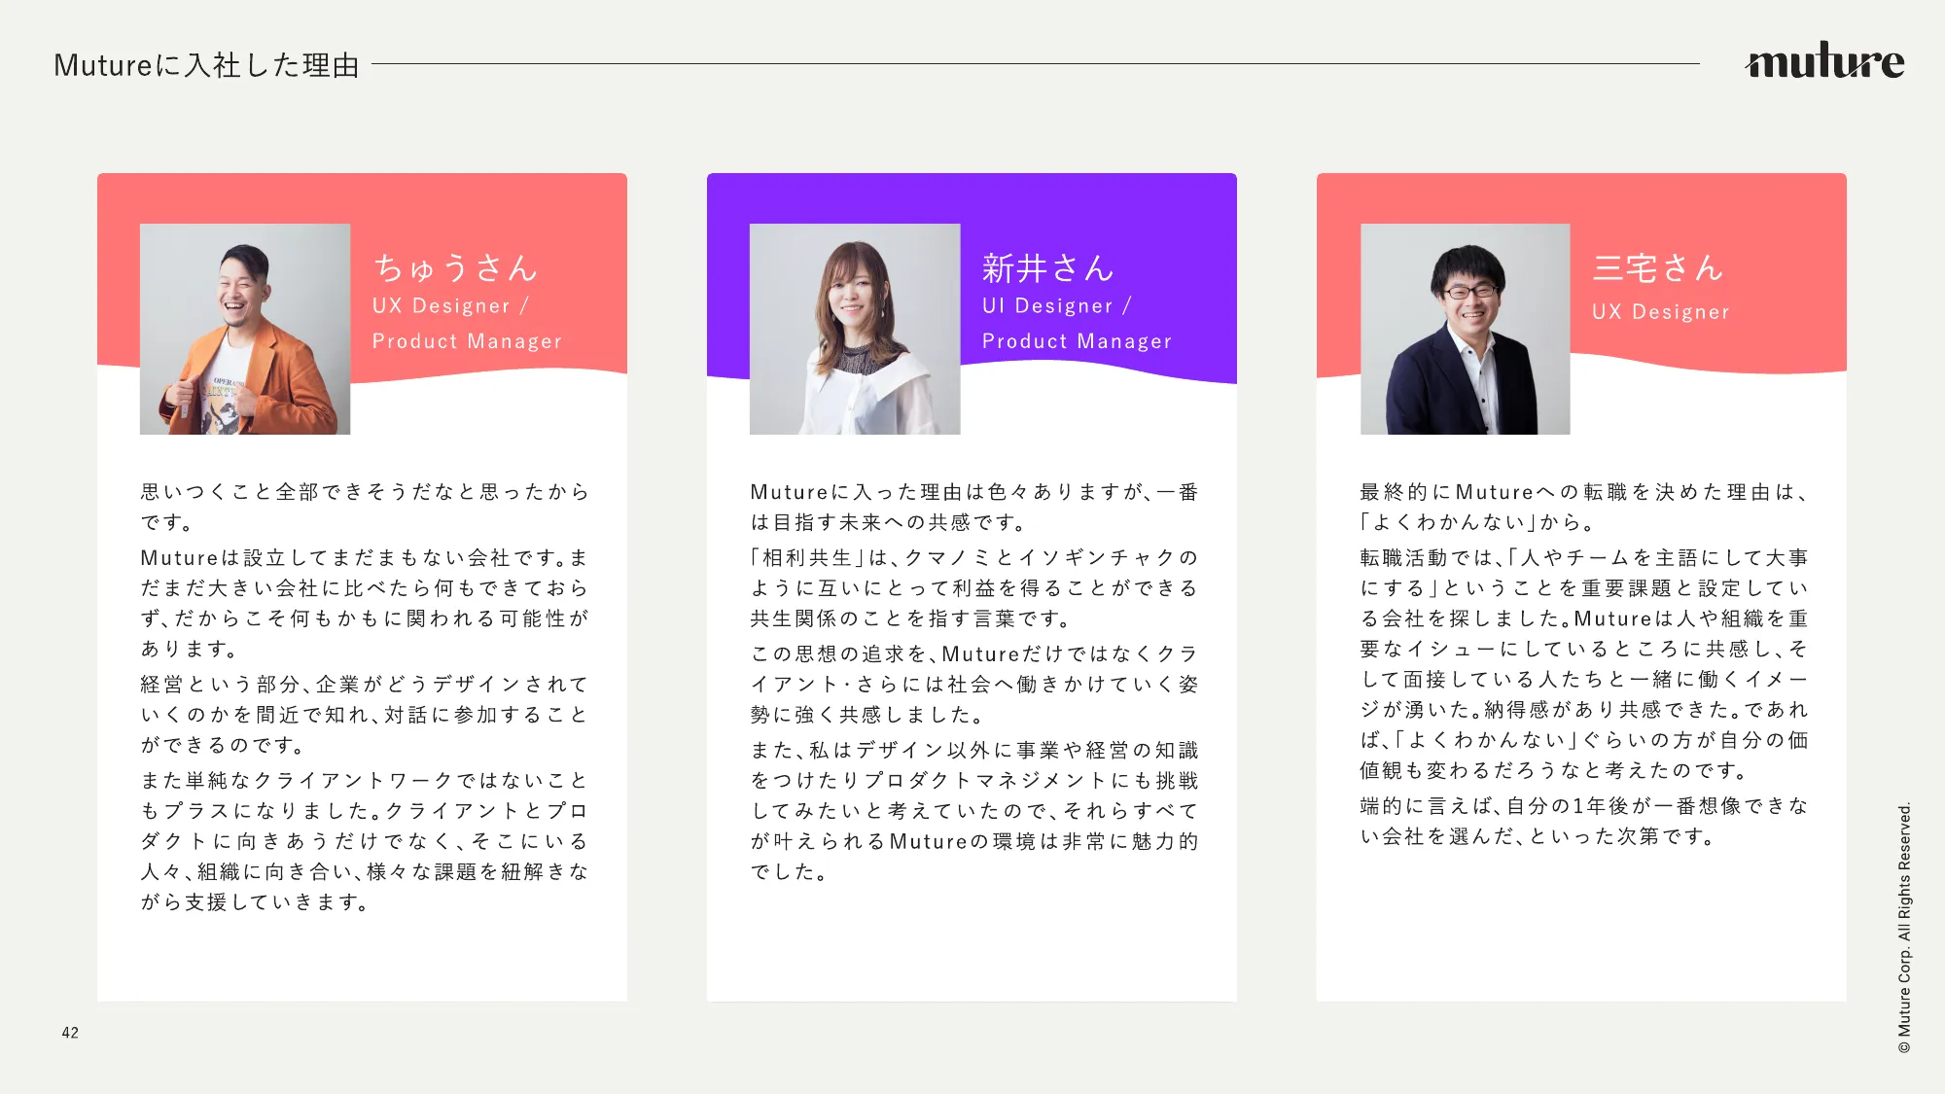Click paragraph starting '最終的にMutureへの転職'
The width and height of the screenshot is (1945, 1094).
coord(1584,507)
